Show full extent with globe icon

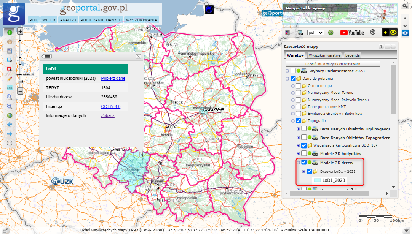(10, 115)
